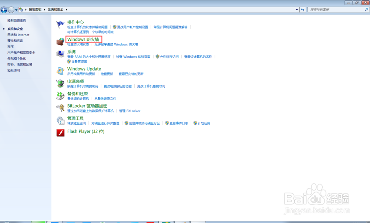Click 管理 BitLocker link
This screenshot has height=223, width=370.
[x=130, y=111]
